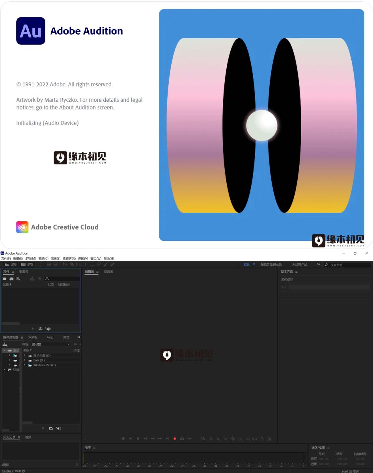Screen dimensions: 373x473
Task: Switch to the 混音器 tab
Action: [x=108, y=272]
